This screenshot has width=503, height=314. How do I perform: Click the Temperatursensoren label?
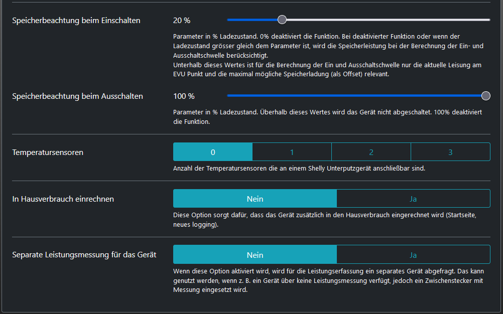coord(48,152)
